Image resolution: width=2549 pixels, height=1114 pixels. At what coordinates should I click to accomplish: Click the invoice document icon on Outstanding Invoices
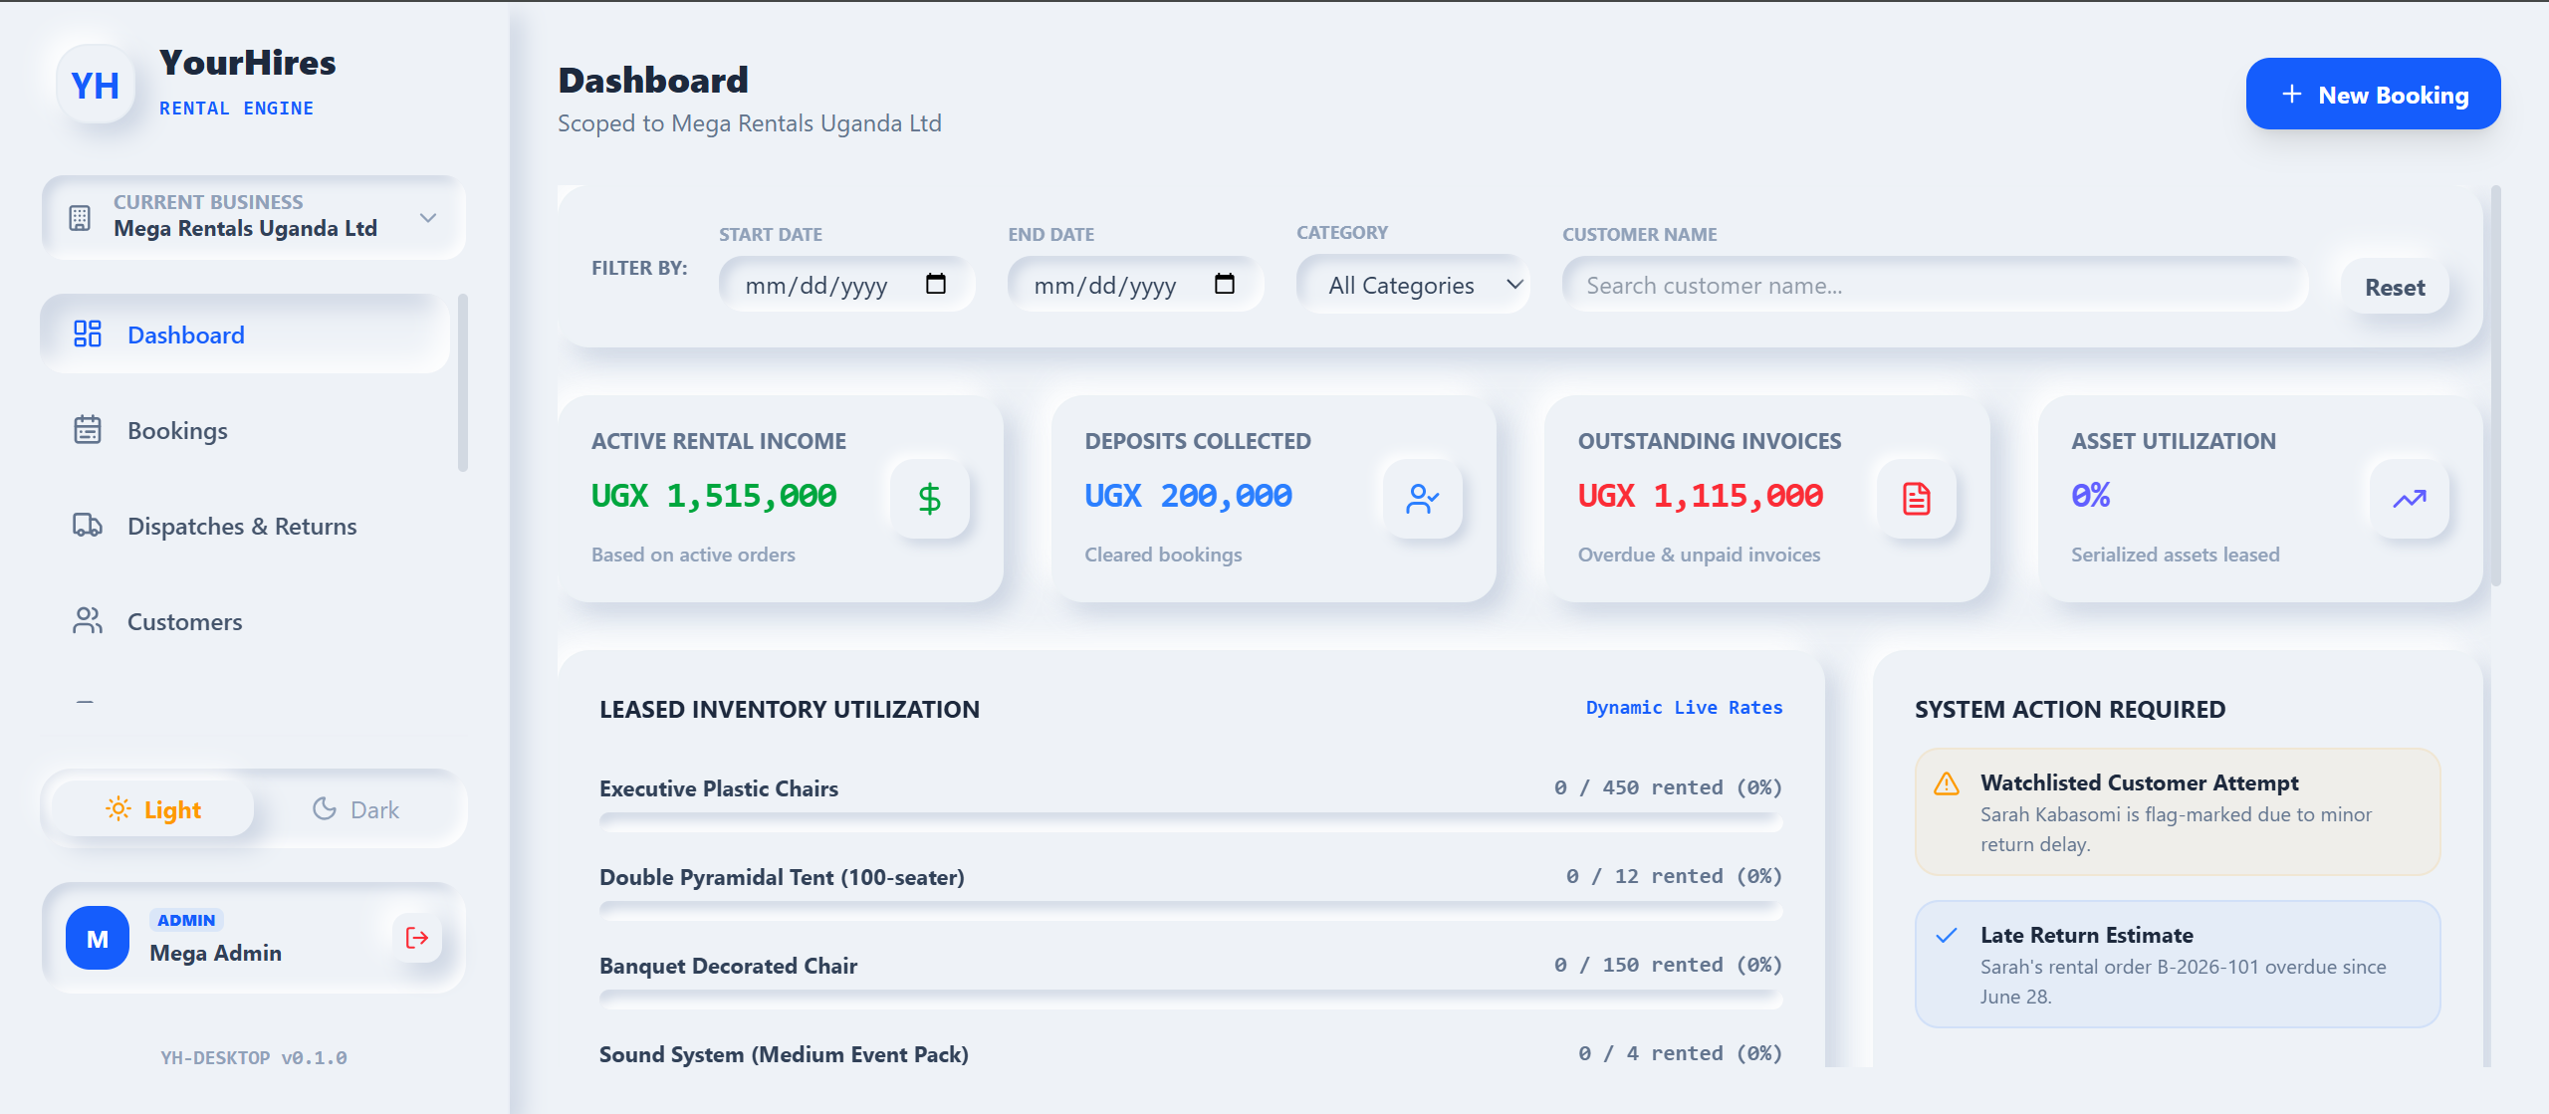(x=1917, y=498)
